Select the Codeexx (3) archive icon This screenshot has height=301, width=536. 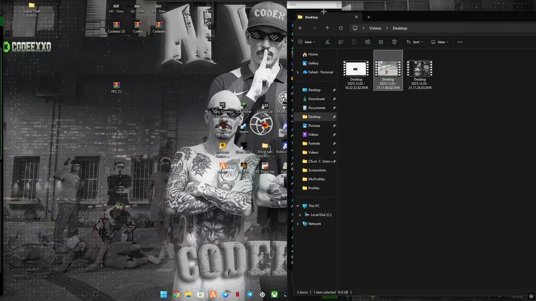(x=116, y=28)
